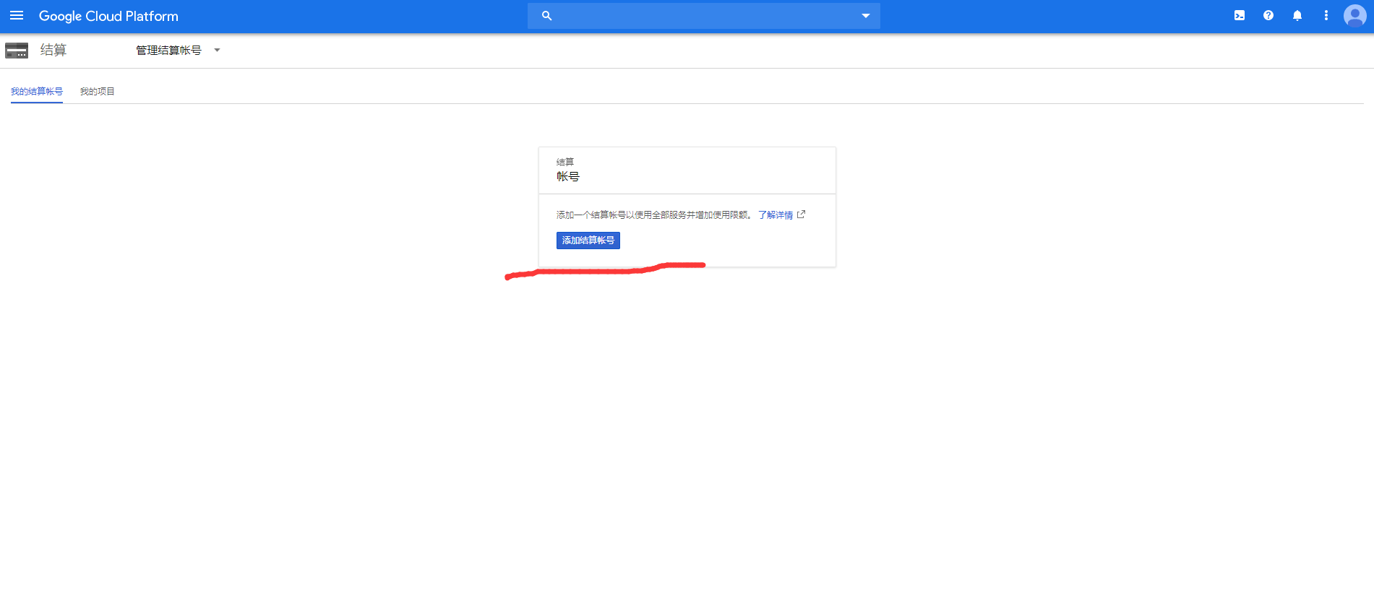Activate the Cloud Shell terminal icon
The image size is (1374, 593).
pos(1240,16)
